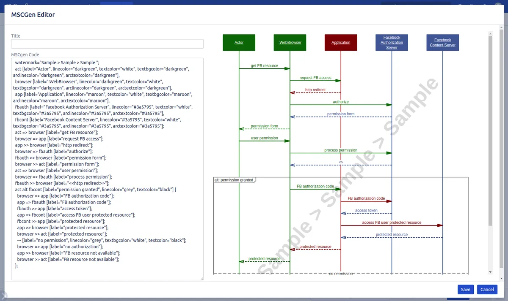Click the 'alt: permission granted' box label
This screenshot has width=508, height=301.
click(x=234, y=180)
